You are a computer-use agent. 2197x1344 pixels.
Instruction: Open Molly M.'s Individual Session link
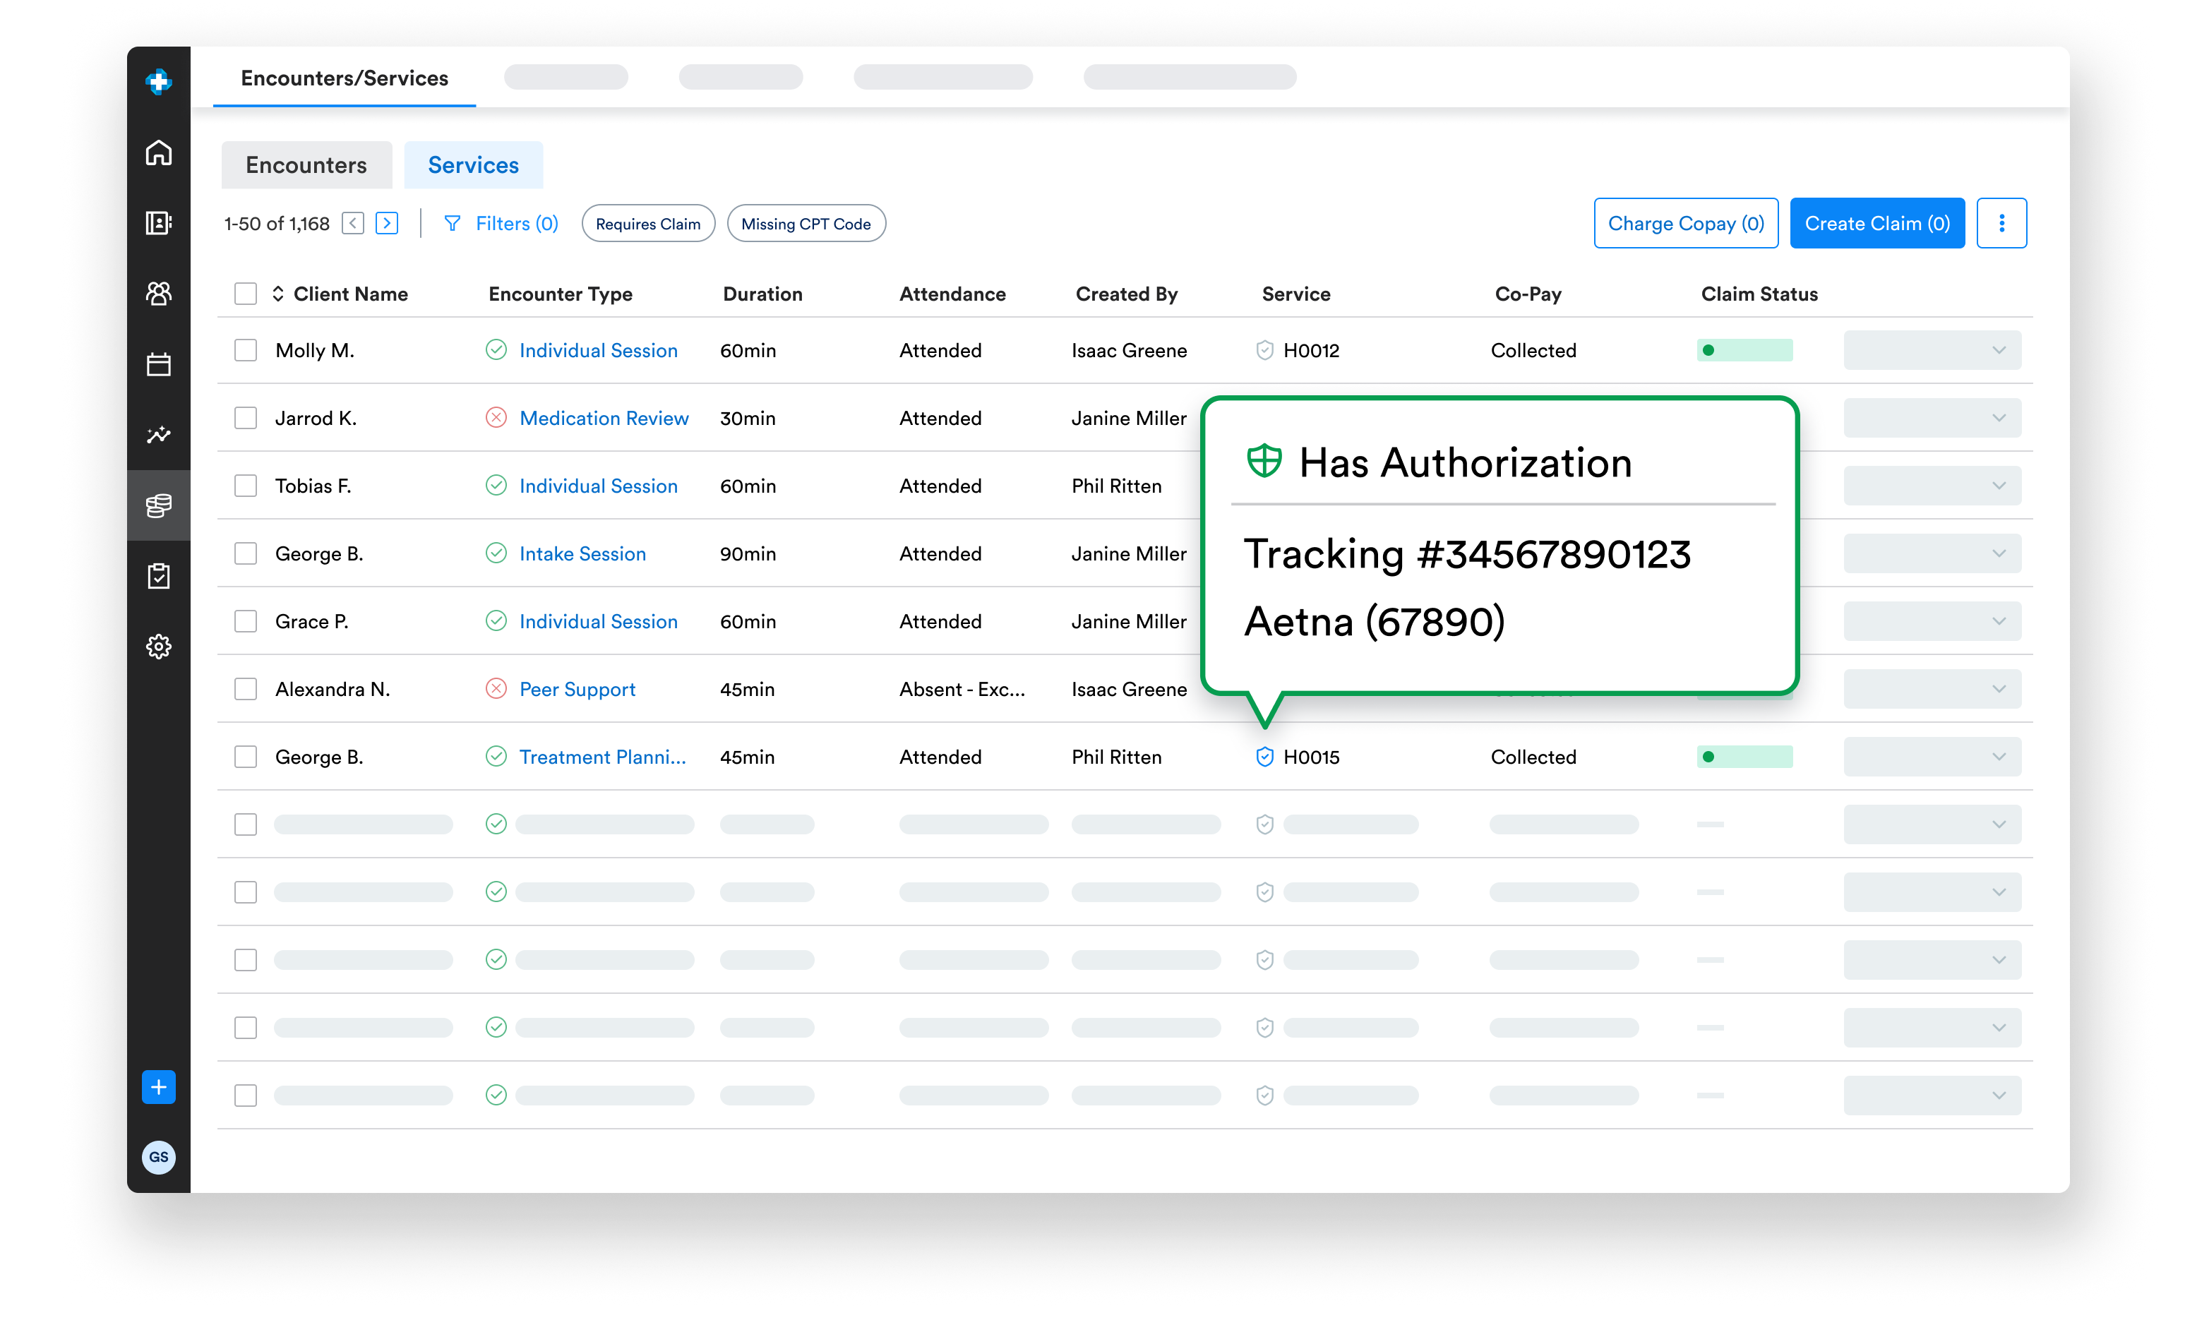[x=598, y=350]
